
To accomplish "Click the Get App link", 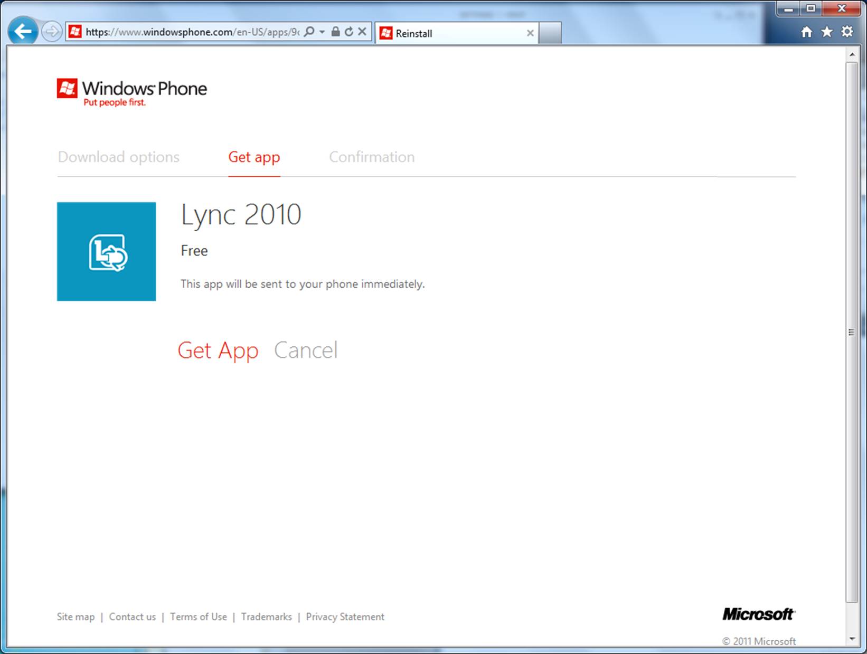I will (x=218, y=350).
